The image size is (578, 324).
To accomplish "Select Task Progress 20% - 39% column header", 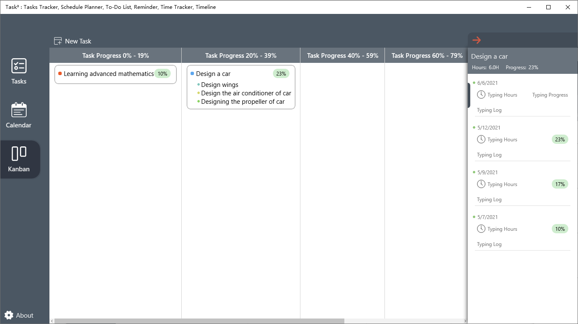I will click(241, 56).
